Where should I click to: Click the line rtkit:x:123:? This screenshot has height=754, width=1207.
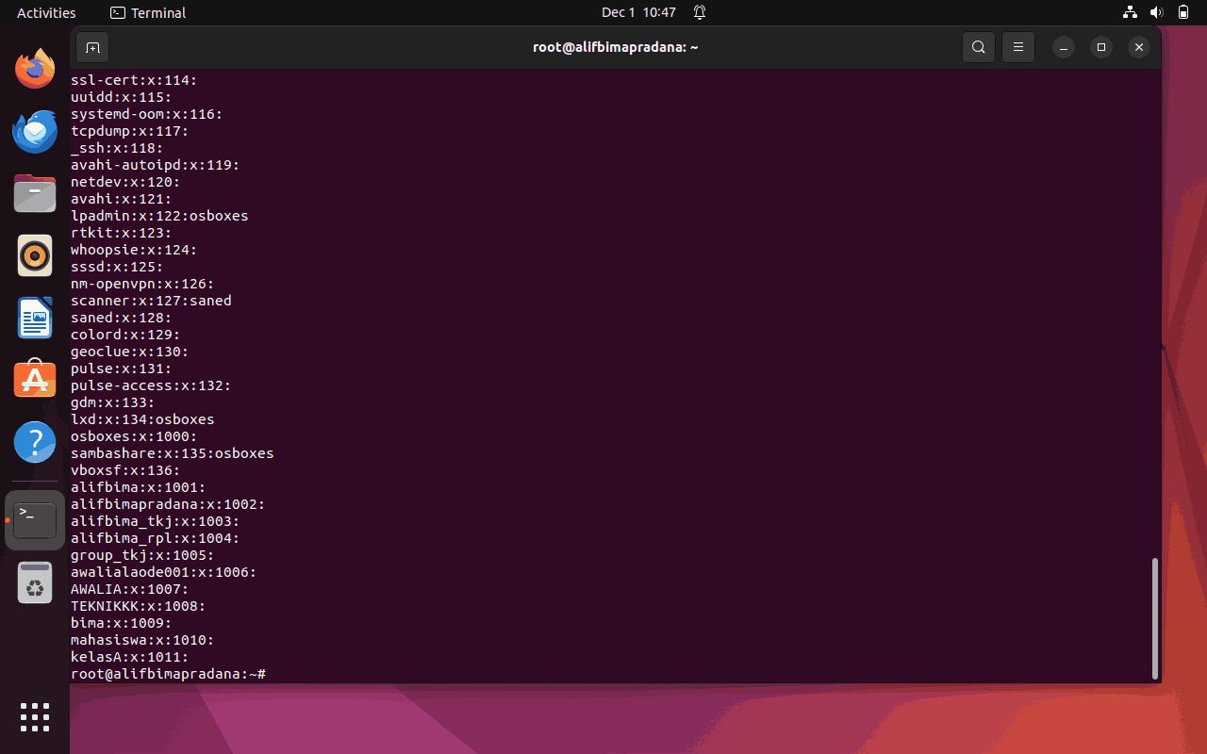click(122, 233)
